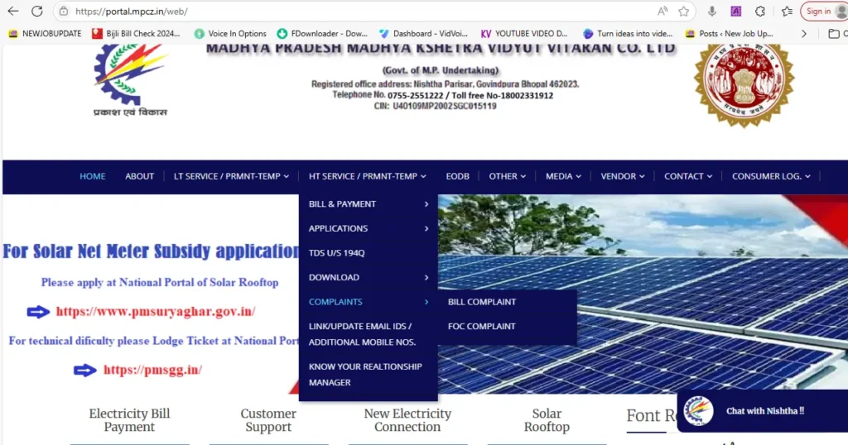This screenshot has height=445, width=848.
Task: Open Bijli Bill Check 2024 bookmark
Action: click(x=136, y=33)
